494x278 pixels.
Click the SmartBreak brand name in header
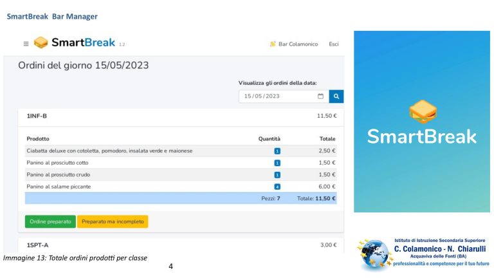click(x=83, y=42)
